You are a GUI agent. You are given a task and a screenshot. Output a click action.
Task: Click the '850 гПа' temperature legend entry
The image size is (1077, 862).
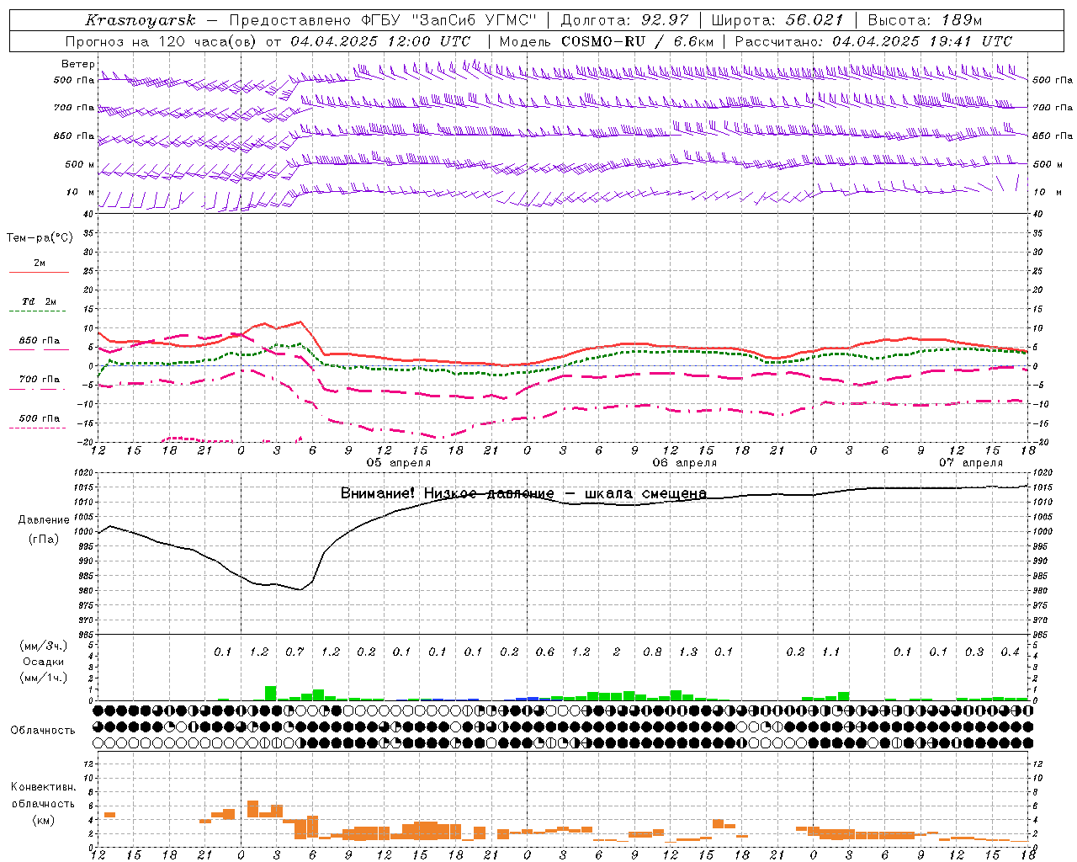pos(40,341)
